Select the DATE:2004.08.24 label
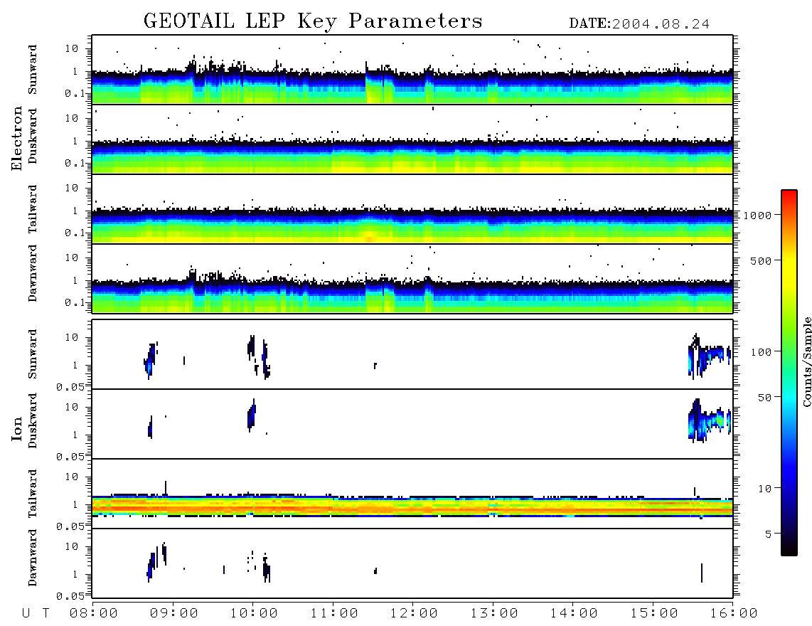Image resolution: width=812 pixels, height=626 pixels. pos(639,24)
